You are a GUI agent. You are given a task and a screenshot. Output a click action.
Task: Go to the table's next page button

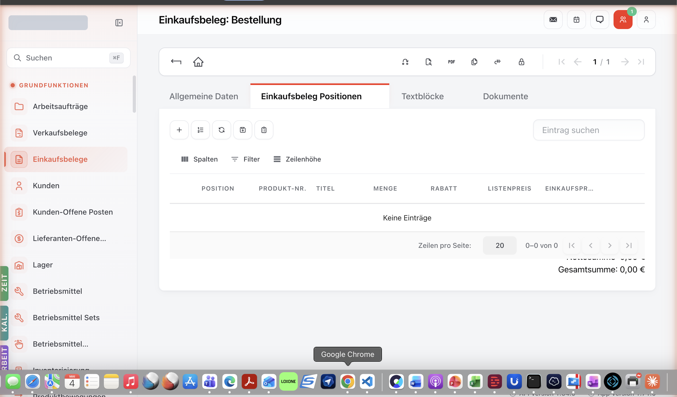coord(610,245)
